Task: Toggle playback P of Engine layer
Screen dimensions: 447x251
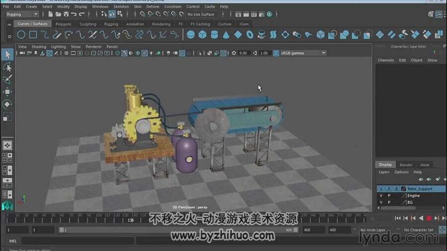Action: pos(389,195)
